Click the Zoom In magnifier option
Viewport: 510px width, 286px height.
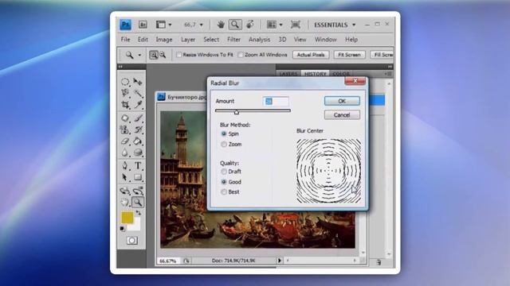154,55
